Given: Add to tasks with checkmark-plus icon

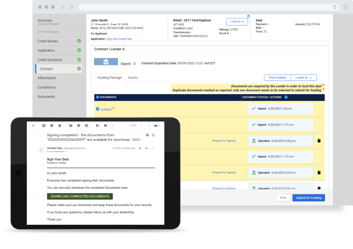Looking at the screenshot, I should (87, 126).
